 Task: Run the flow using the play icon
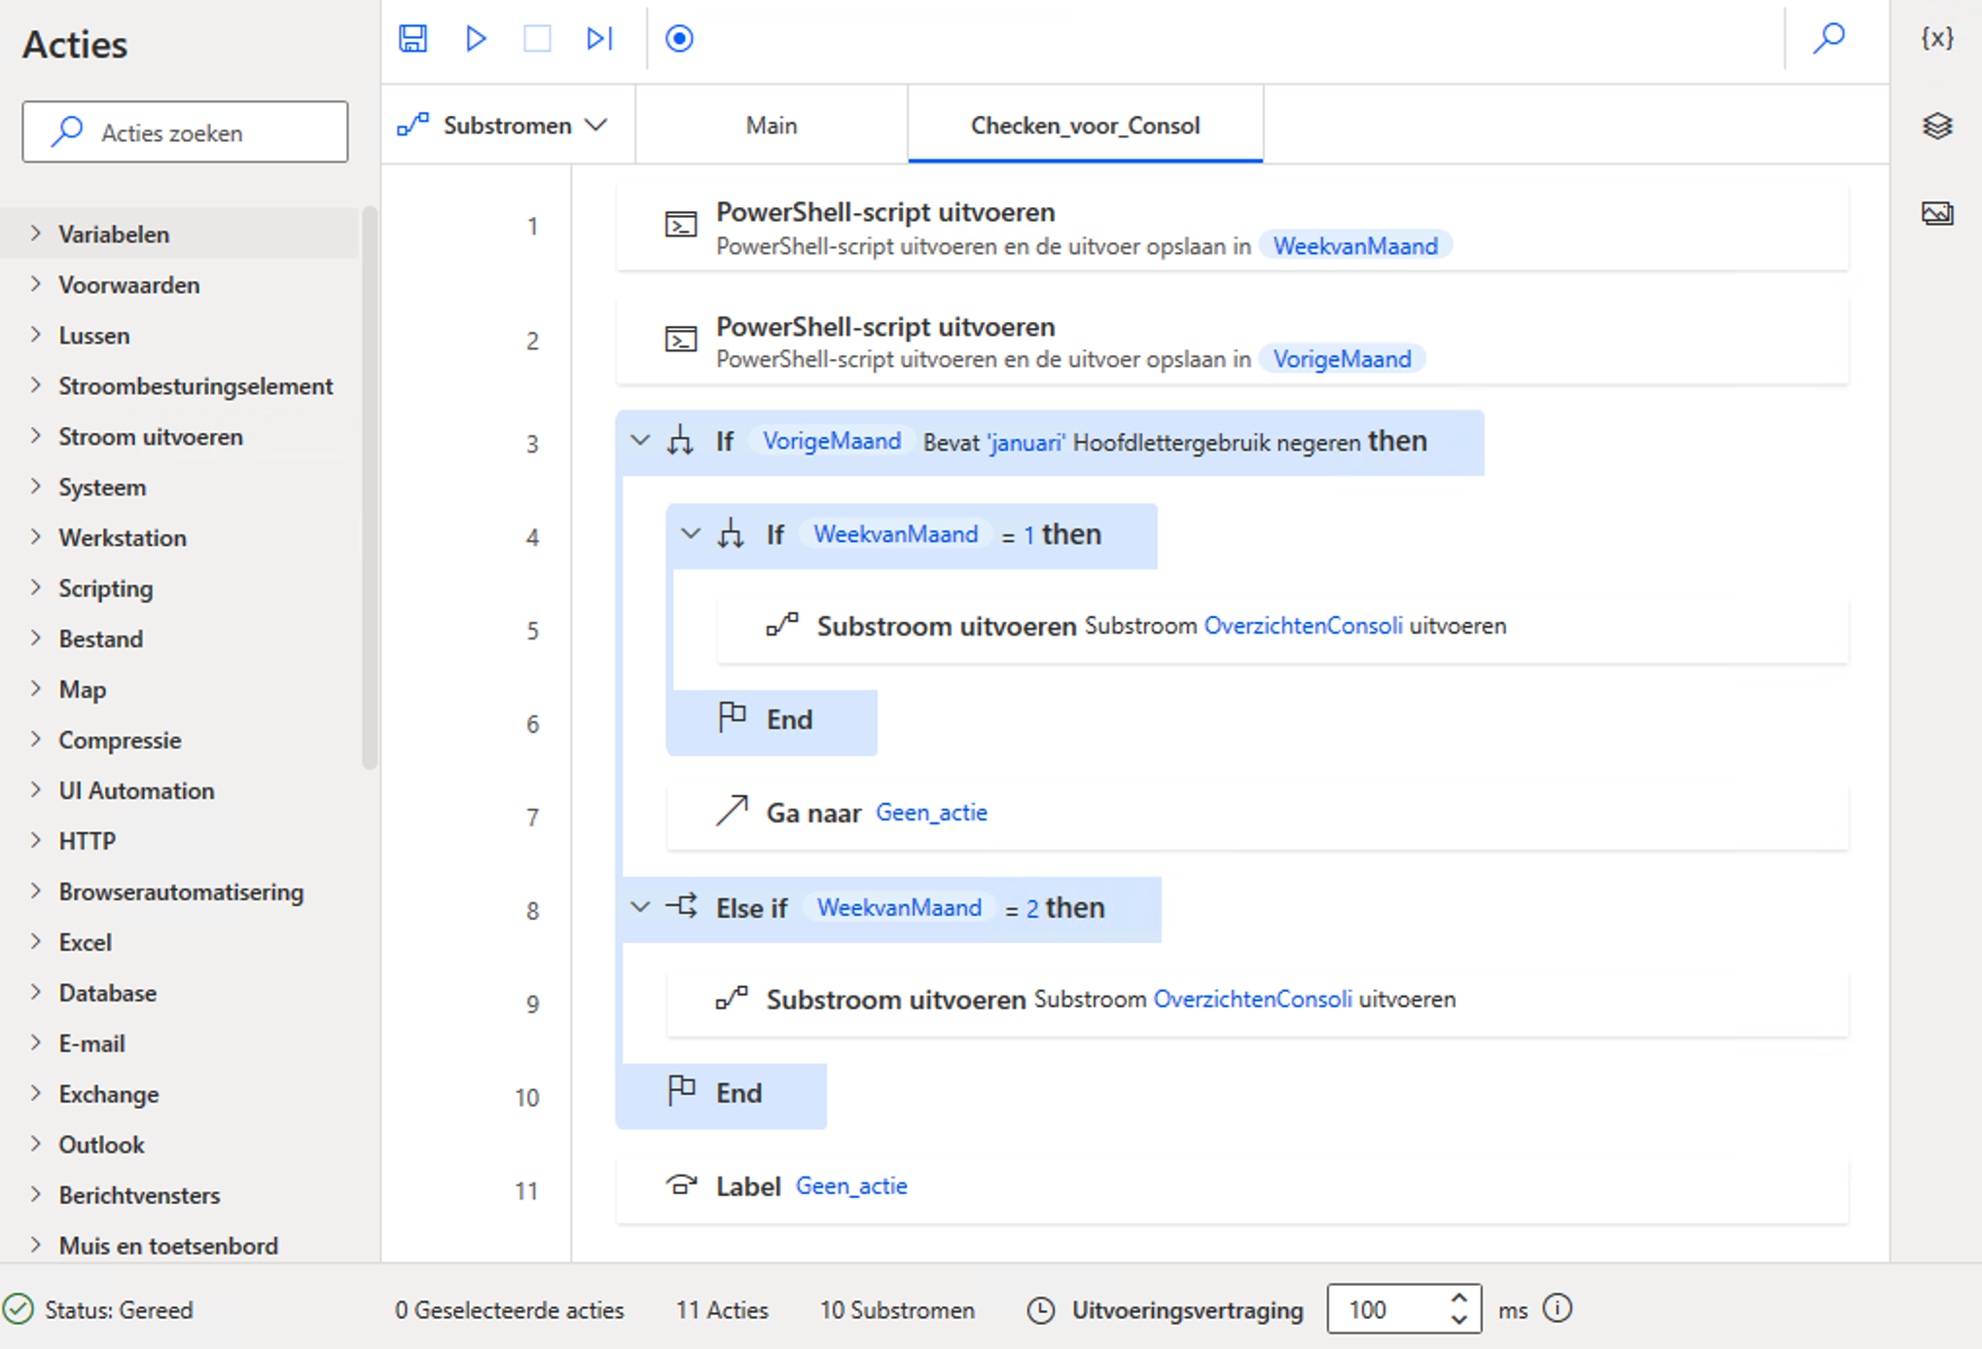click(476, 39)
